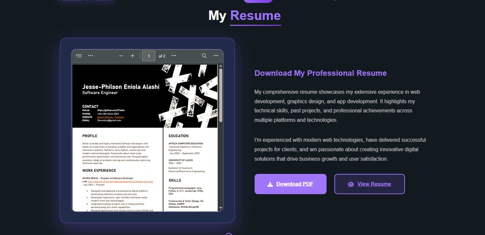Open the more-options dots beside the contents icon
The image size is (485, 235).
coord(90,56)
